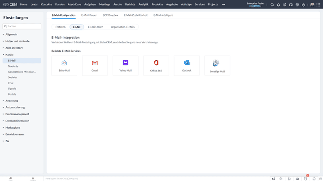The width and height of the screenshot is (323, 181).
Task: Expand the Datenadministration section
Action: [17, 121]
